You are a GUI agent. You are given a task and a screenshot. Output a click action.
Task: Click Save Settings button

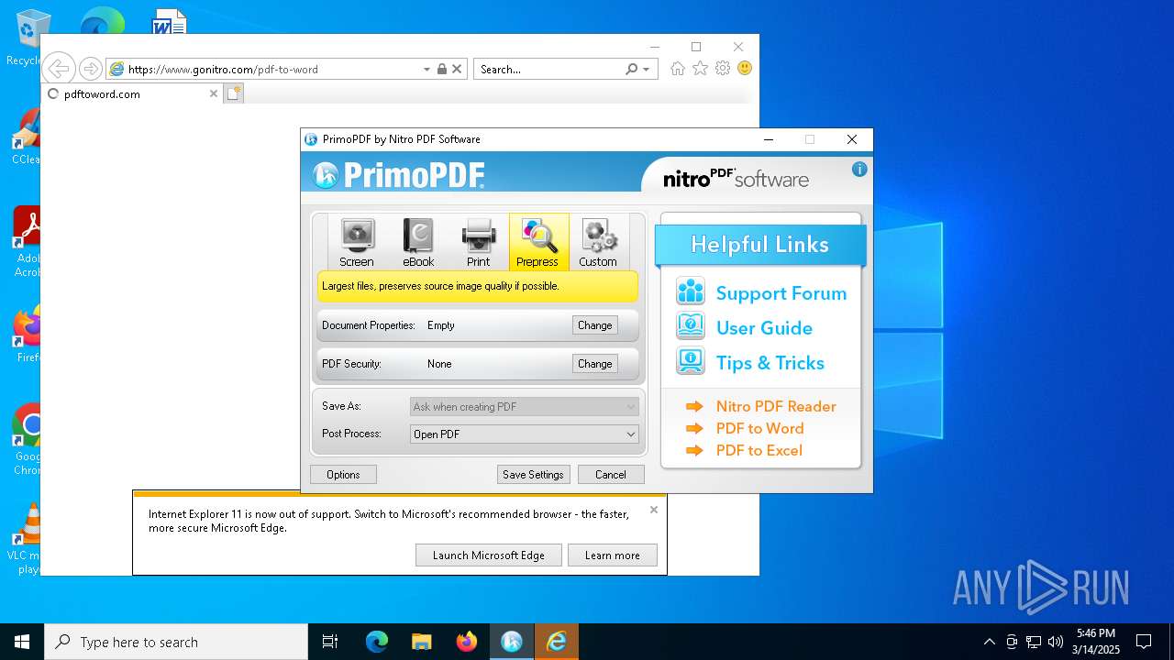(x=533, y=475)
